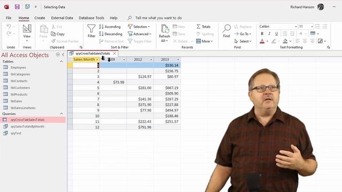
Task: Click the Undo arrow icon
Action: pos(9,26)
